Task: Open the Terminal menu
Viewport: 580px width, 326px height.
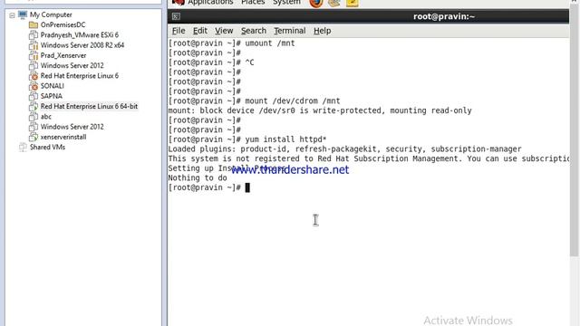Action: click(x=290, y=31)
